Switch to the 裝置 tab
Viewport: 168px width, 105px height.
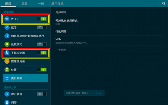click(x=25, y=4)
